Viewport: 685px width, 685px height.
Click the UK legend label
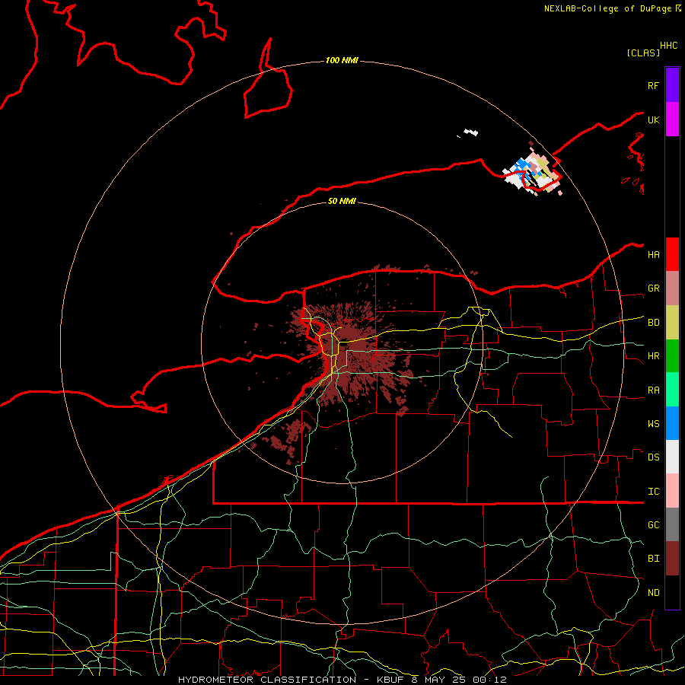pos(653,119)
